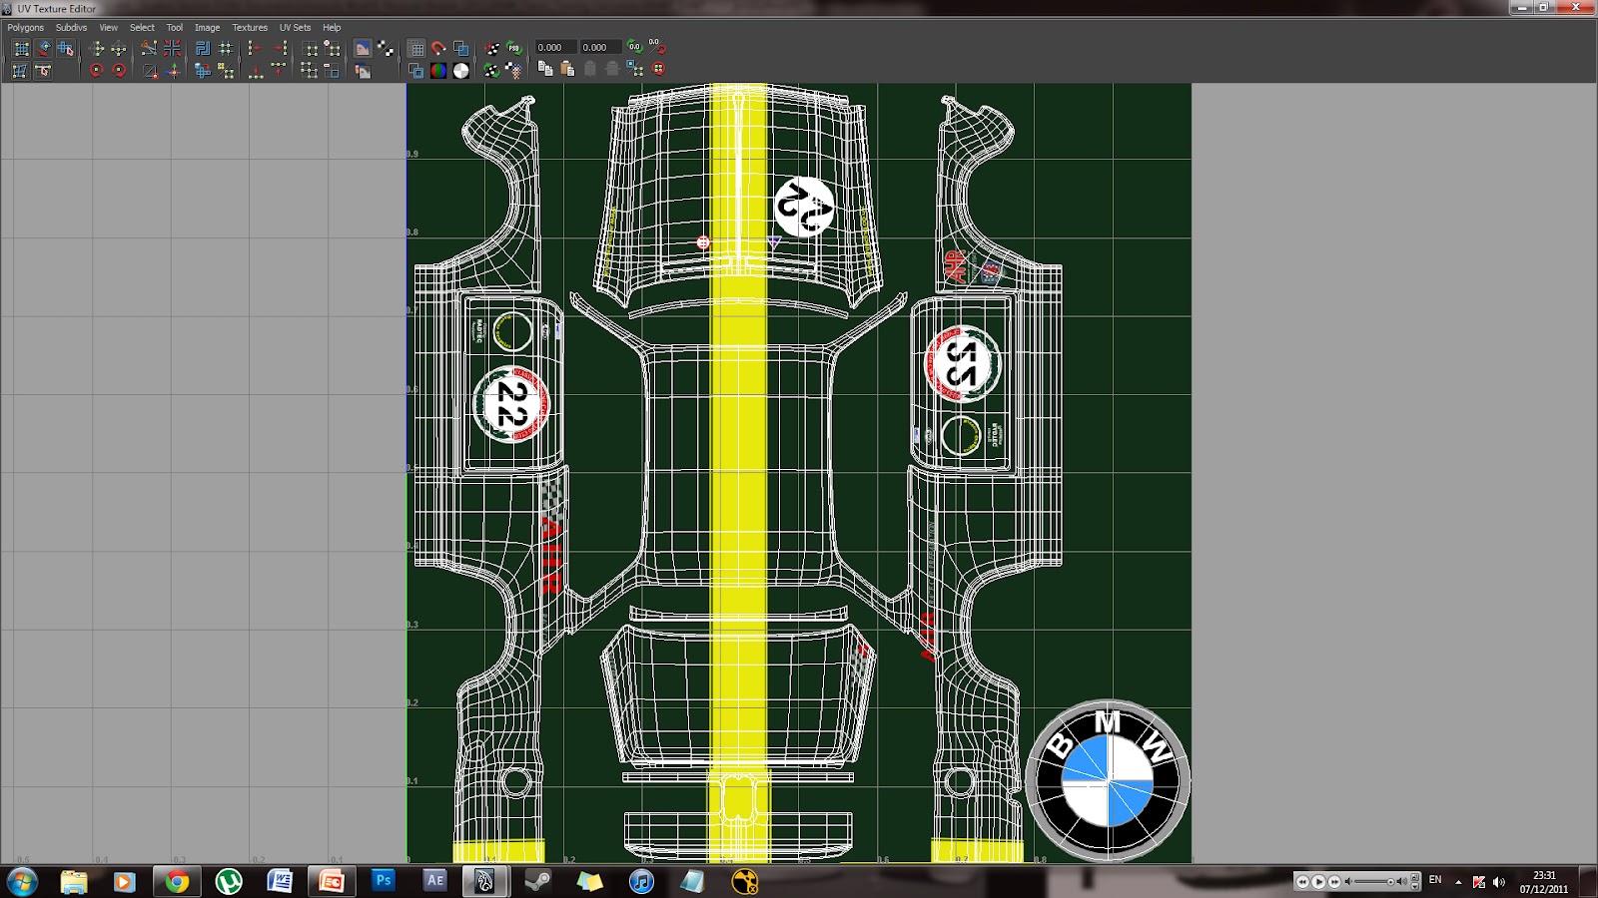Rotate selected UVs counterclockwise

[x=96, y=71]
